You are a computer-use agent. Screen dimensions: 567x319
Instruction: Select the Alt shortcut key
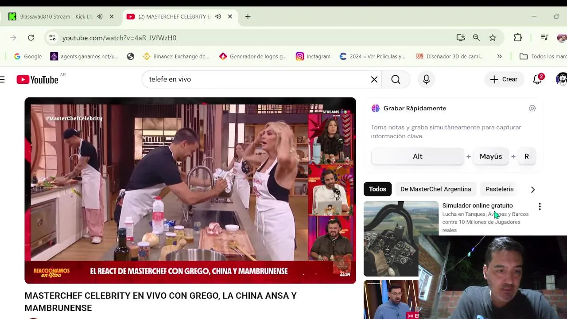tap(417, 156)
